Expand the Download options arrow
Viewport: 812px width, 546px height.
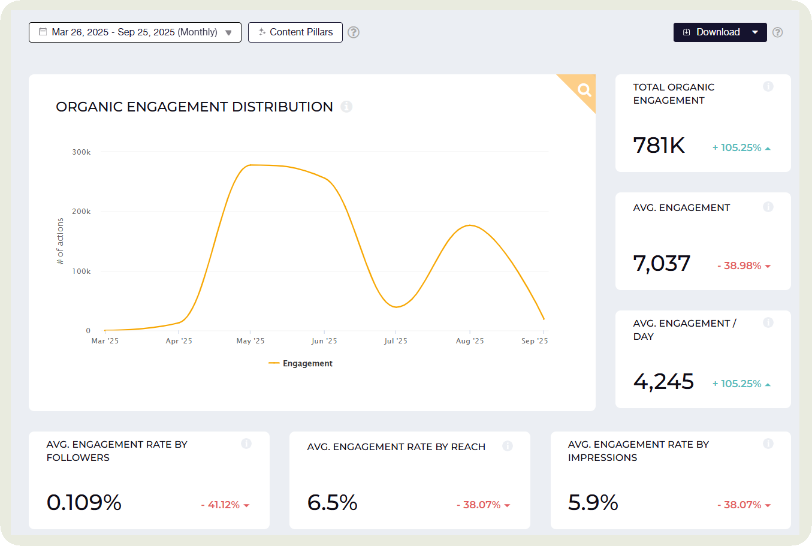pyautogui.click(x=755, y=32)
